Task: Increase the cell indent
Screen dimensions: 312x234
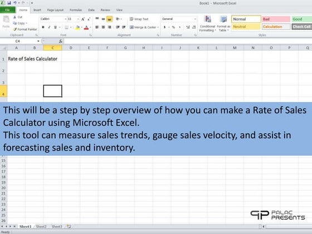Action: [124, 27]
